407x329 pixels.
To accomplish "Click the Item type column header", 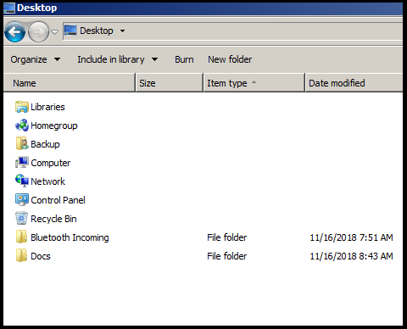I will pyautogui.click(x=254, y=83).
